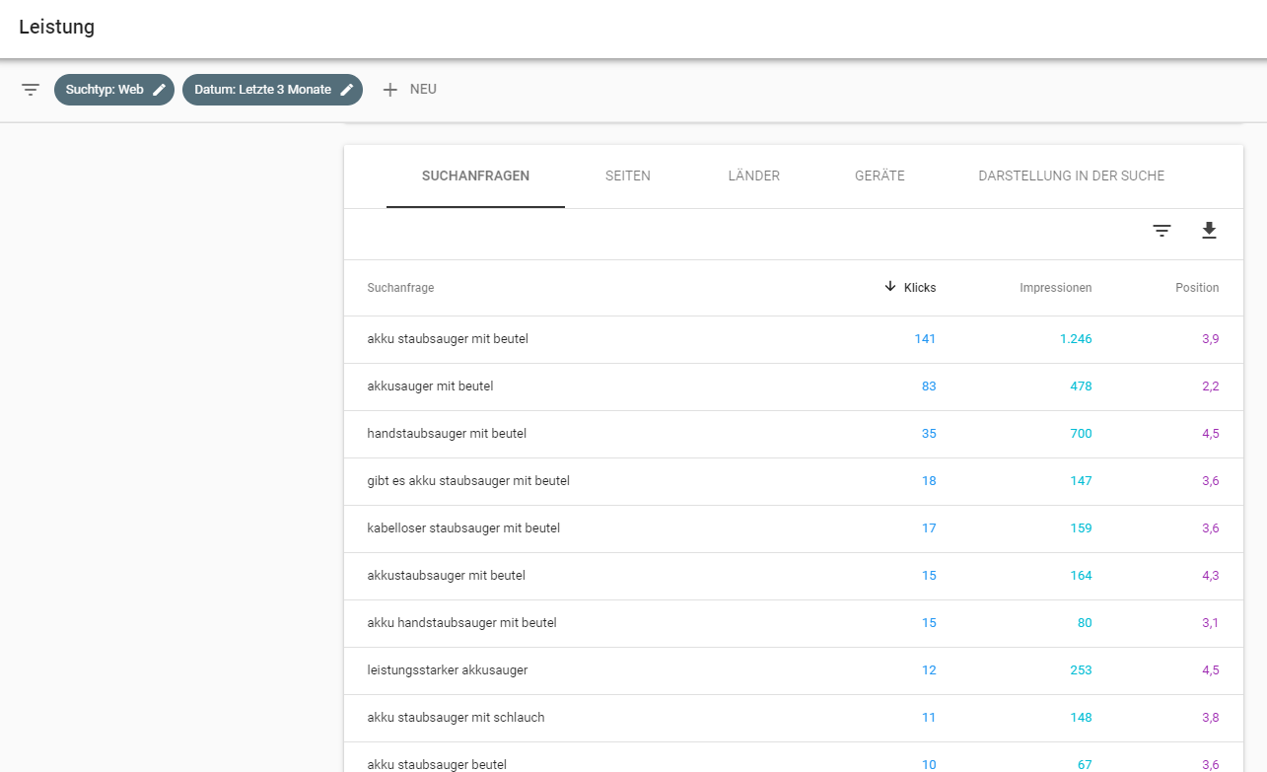
Task: Open the table filter rows icon
Action: point(1162,231)
